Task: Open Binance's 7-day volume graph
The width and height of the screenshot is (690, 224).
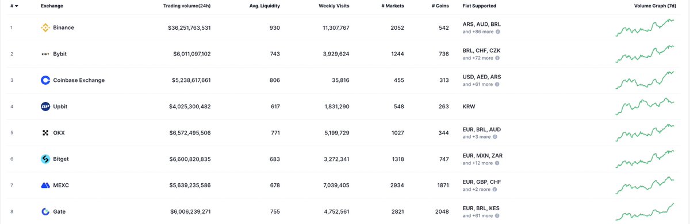Action: tap(645, 27)
